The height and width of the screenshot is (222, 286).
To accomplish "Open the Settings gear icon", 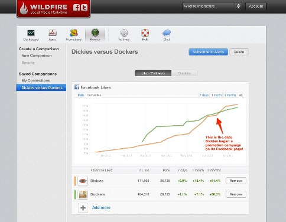I will pos(124,33).
